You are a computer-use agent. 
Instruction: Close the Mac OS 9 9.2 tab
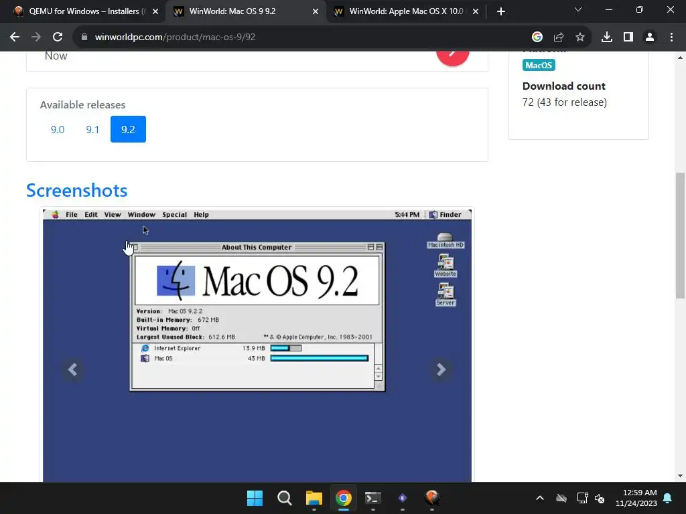click(x=316, y=12)
